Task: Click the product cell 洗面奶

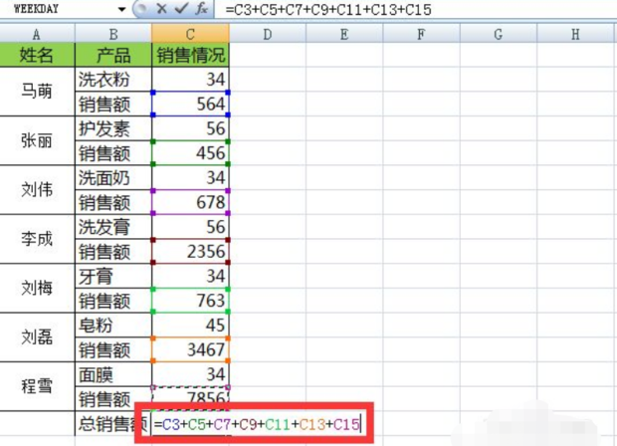Action: point(113,178)
